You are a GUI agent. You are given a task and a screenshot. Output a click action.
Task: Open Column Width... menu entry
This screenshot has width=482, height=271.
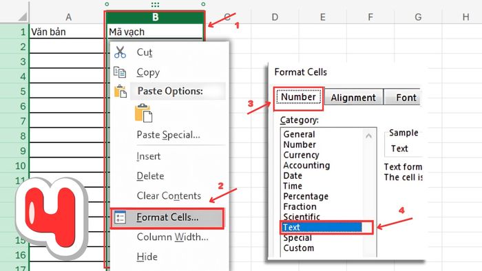[172, 237]
